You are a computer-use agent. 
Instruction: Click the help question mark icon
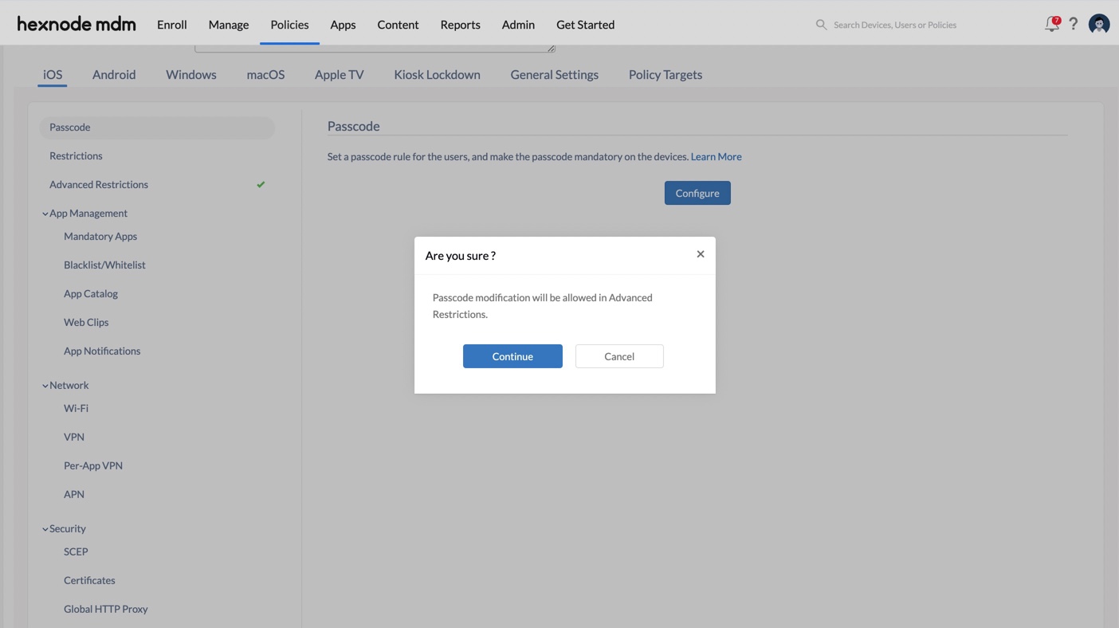1074,24
